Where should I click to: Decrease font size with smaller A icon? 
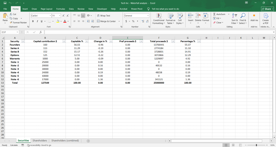click(x=67, y=16)
